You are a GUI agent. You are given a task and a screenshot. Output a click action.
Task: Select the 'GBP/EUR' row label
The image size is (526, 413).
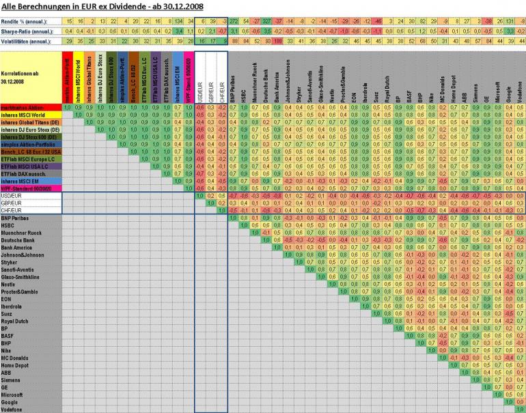point(31,203)
